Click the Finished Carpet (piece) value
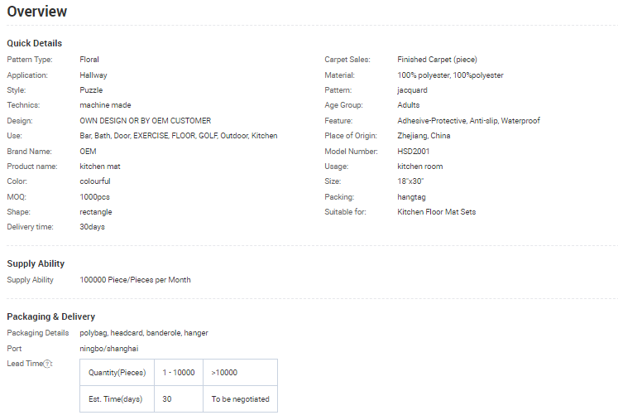618x420 pixels. 437,60
